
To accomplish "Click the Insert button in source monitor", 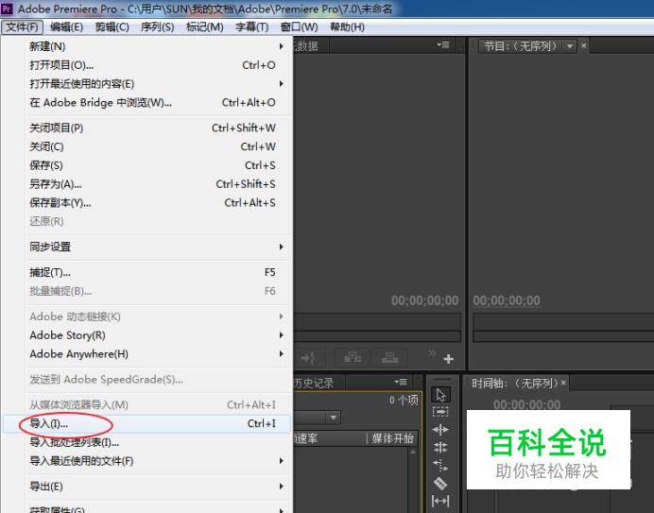I will [x=353, y=358].
